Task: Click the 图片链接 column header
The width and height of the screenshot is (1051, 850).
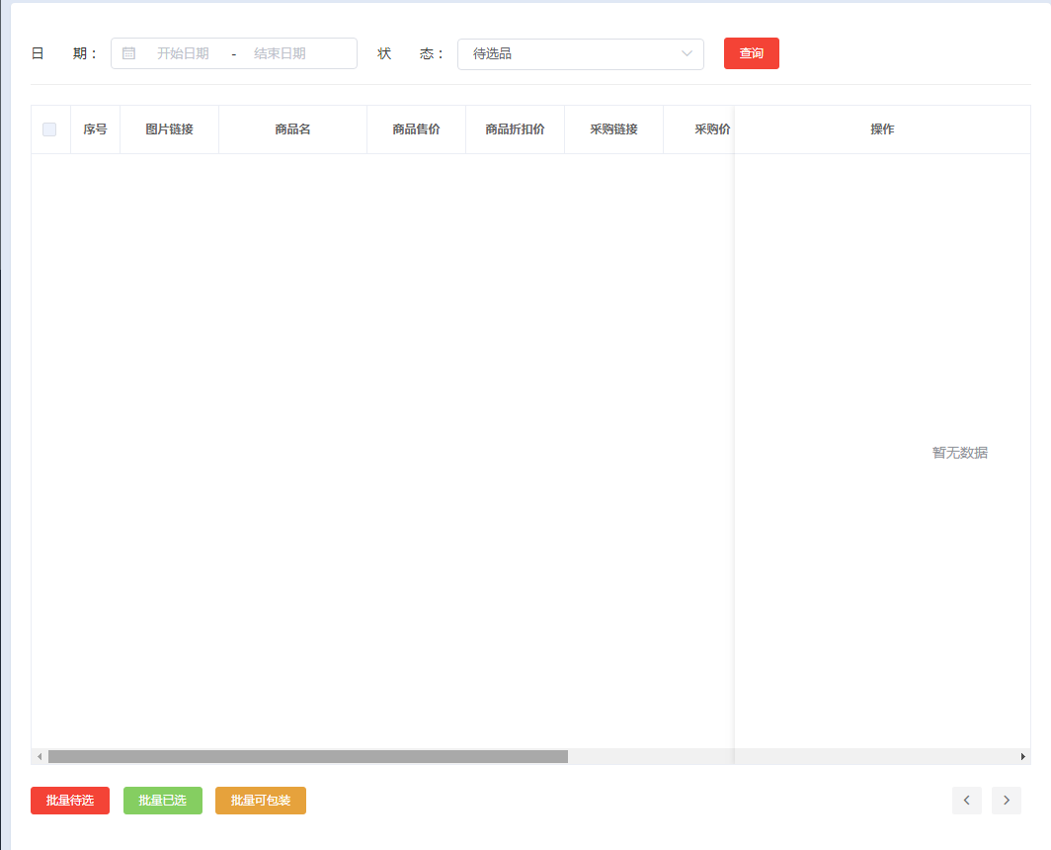Action: [170, 129]
